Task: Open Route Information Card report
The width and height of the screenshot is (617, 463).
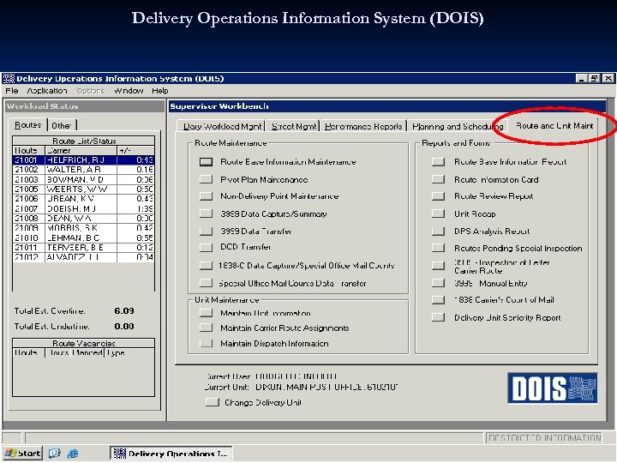Action: pyautogui.click(x=438, y=179)
